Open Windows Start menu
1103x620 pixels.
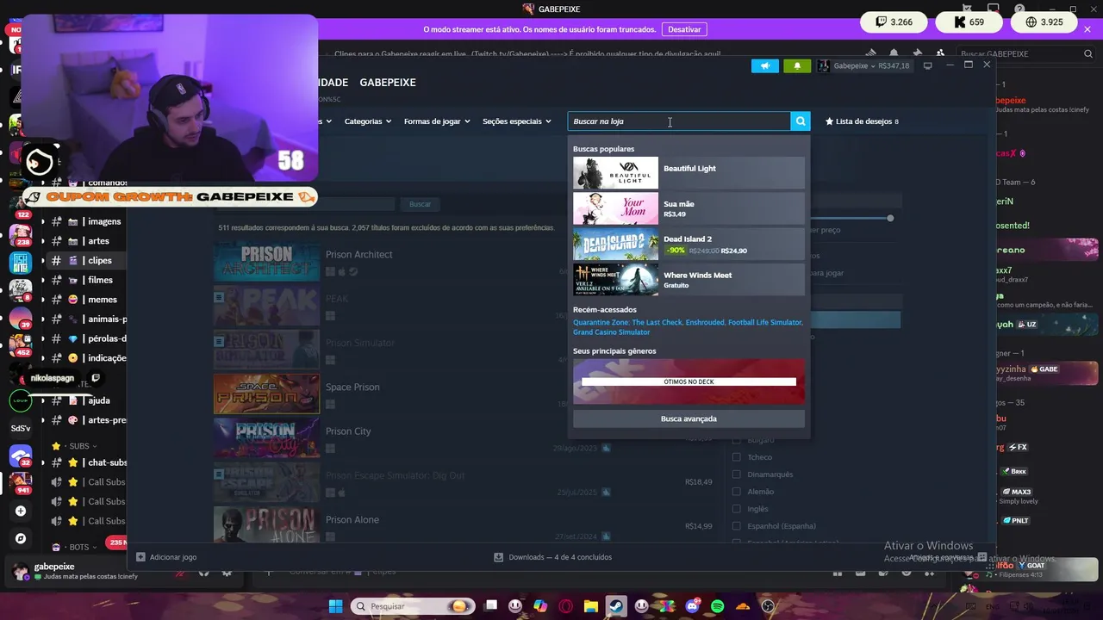[335, 606]
